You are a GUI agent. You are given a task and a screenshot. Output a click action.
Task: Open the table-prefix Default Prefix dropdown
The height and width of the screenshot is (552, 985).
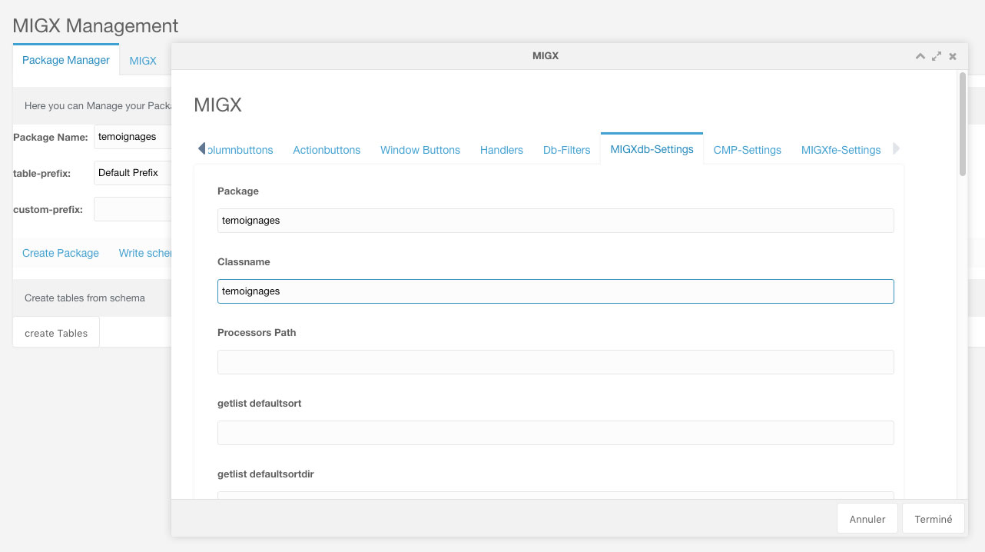pos(133,173)
